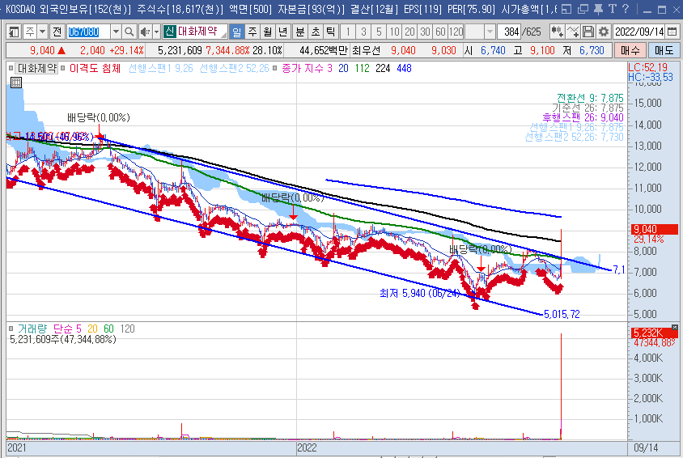Toggle 거래량 volume legend checkbox

pyautogui.click(x=11, y=329)
